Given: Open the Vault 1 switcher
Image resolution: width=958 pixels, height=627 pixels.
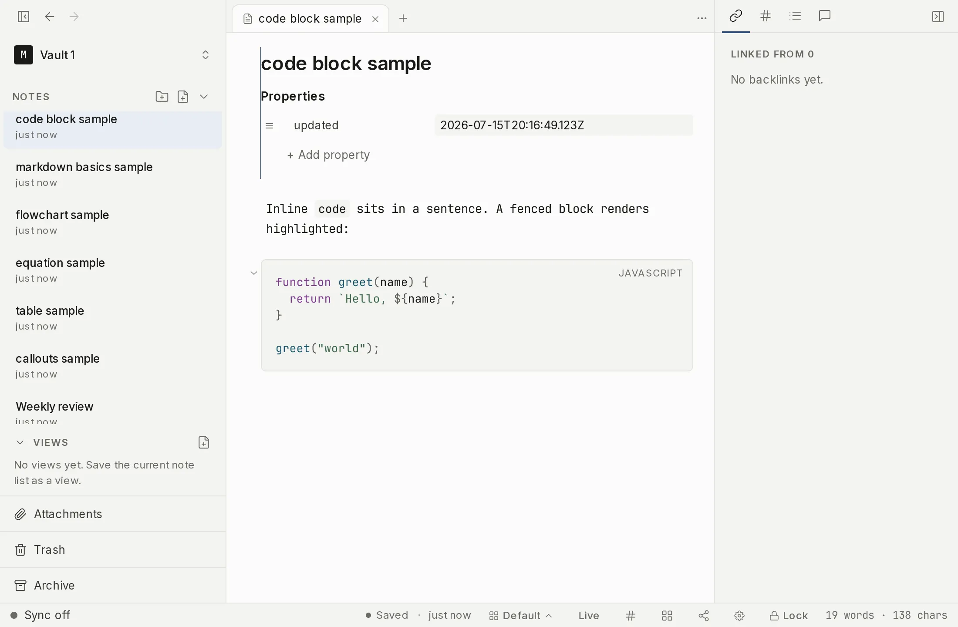Looking at the screenshot, I should point(113,55).
